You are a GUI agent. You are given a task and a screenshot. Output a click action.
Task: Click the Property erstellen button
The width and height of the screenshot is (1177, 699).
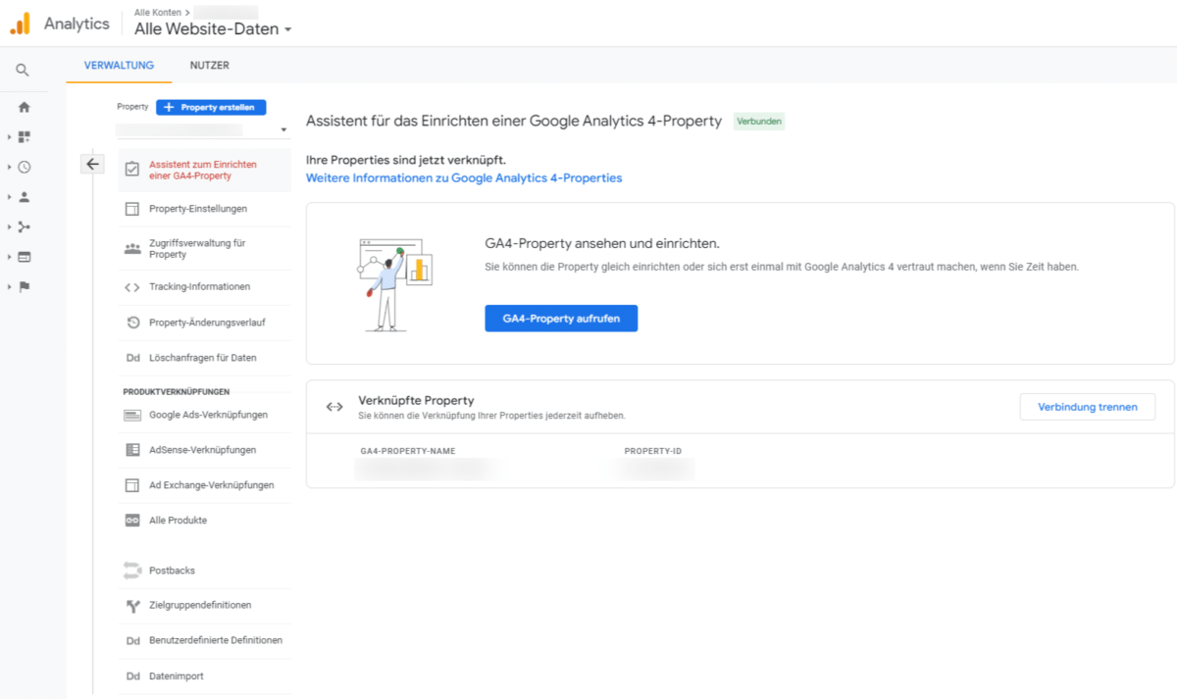click(x=211, y=108)
